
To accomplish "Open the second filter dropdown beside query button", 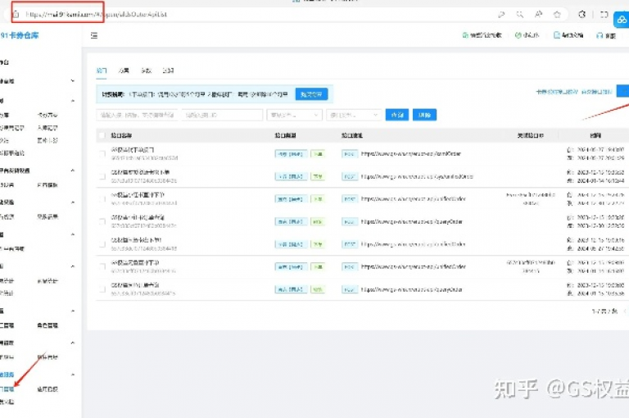I will 354,115.
